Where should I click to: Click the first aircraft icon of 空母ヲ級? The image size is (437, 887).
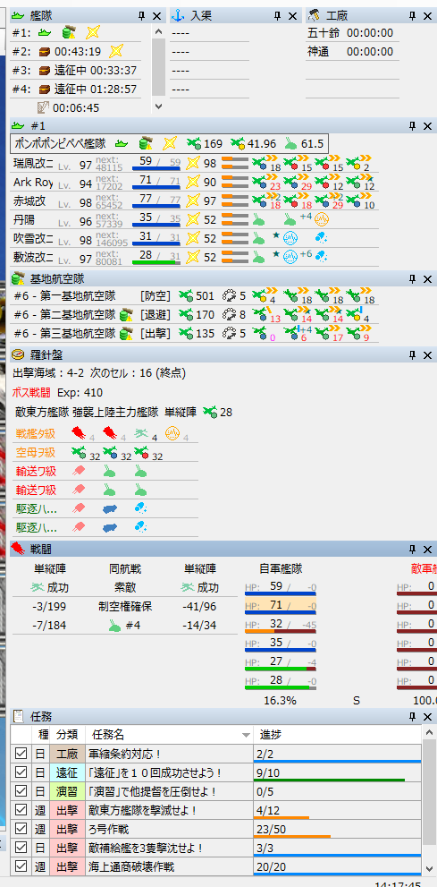click(79, 453)
